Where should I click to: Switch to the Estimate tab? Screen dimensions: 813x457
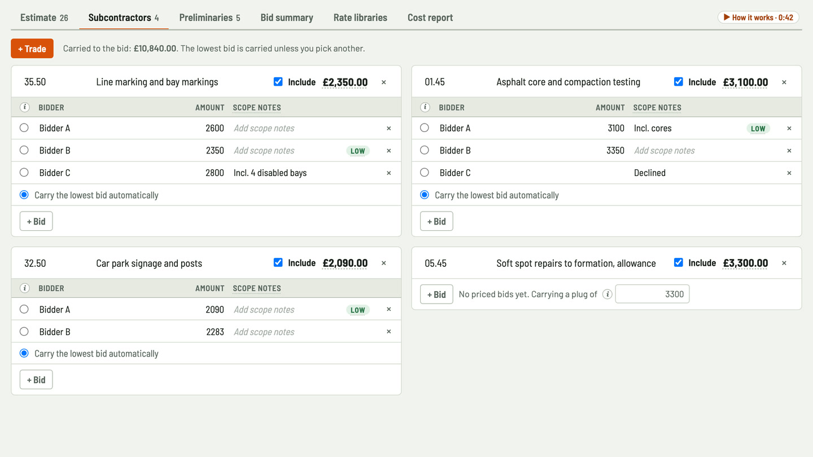tap(44, 17)
